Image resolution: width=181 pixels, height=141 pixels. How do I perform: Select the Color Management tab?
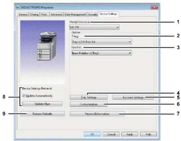[x=75, y=15]
